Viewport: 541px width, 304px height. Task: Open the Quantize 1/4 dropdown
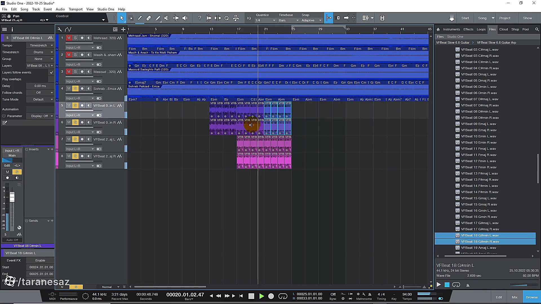(265, 20)
